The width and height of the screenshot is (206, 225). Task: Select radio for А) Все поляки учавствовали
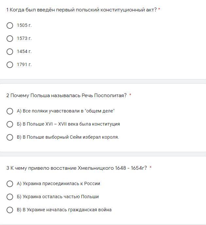click(10, 111)
